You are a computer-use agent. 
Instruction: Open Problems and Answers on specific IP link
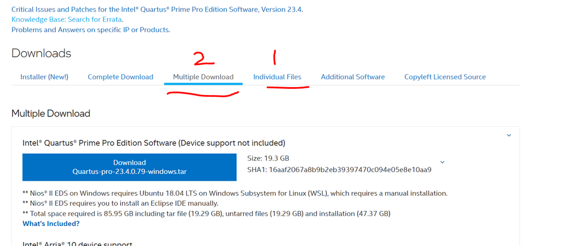click(91, 29)
